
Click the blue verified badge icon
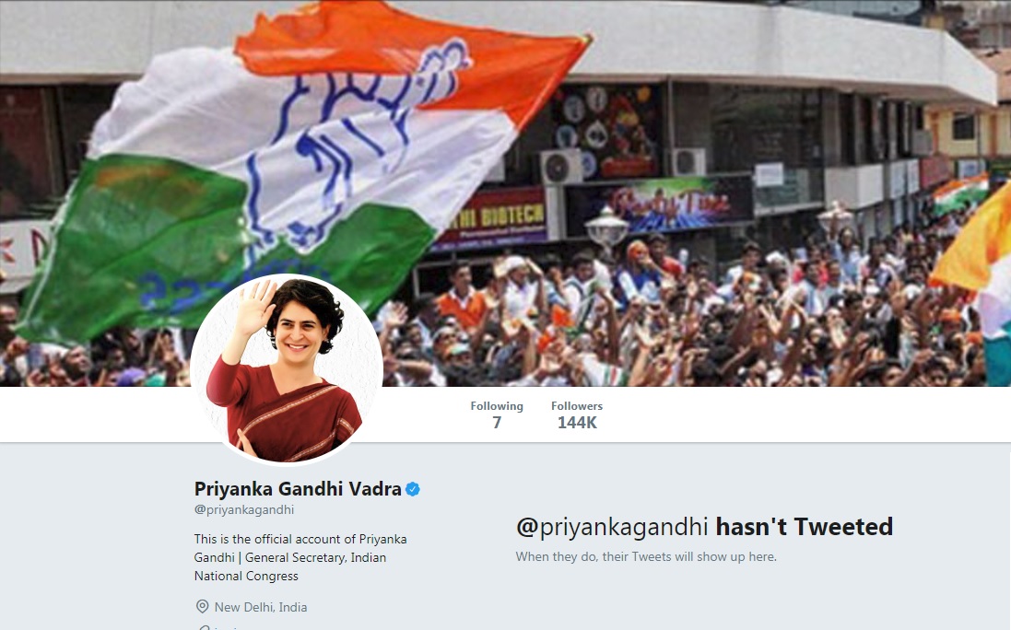tap(413, 489)
